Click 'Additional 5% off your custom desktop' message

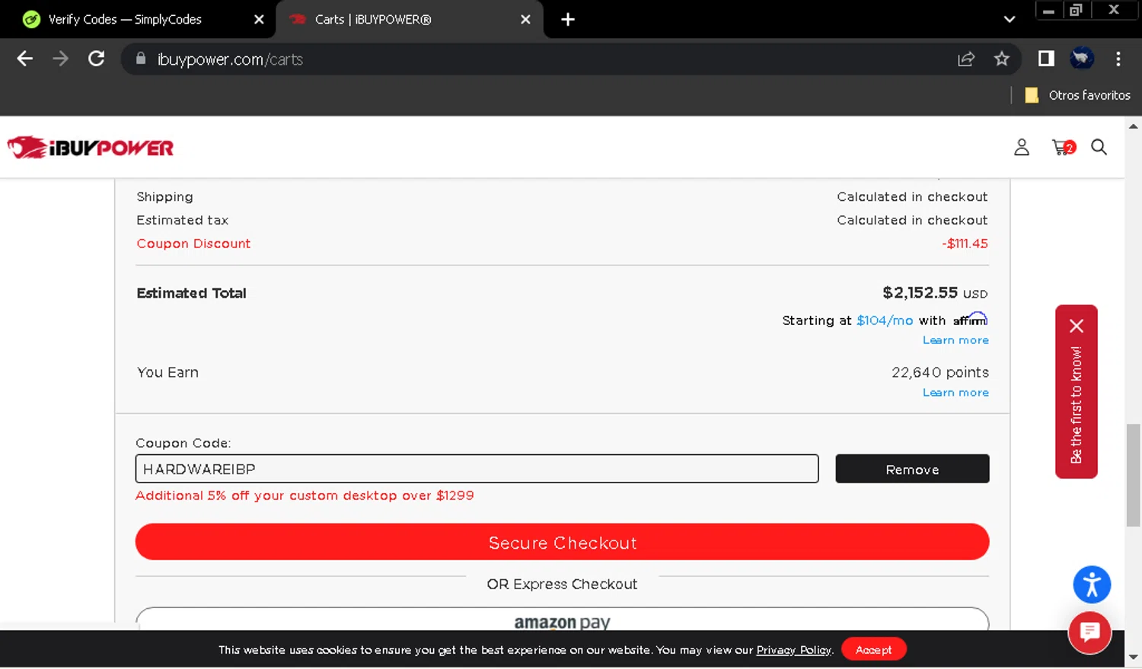[x=305, y=495]
